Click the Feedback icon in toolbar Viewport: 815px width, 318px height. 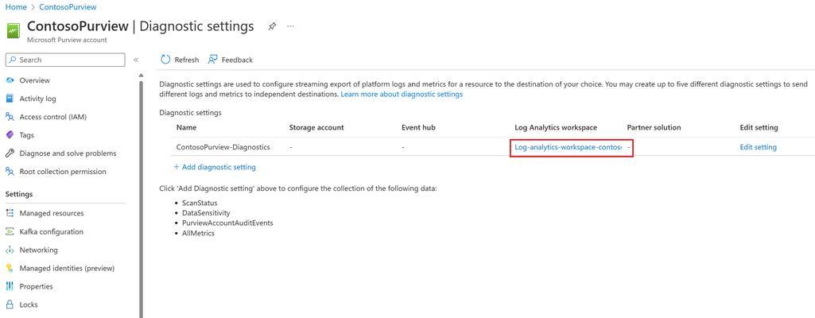click(212, 60)
